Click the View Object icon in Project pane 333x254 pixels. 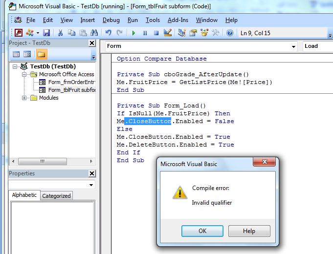(27, 54)
